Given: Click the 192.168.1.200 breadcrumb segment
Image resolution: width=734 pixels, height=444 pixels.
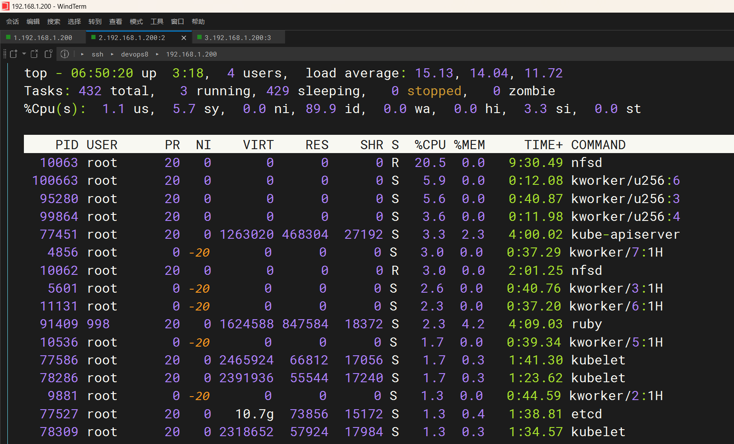Looking at the screenshot, I should point(192,54).
